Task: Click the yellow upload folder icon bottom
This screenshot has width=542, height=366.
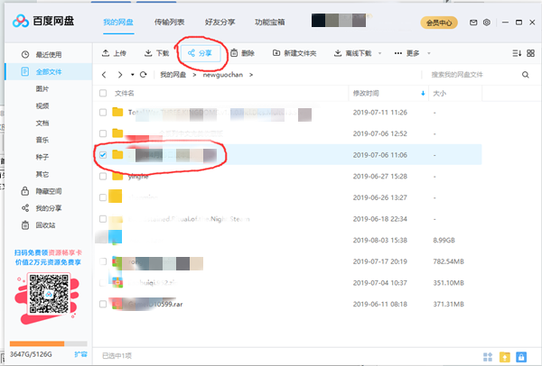Action: tap(505, 357)
